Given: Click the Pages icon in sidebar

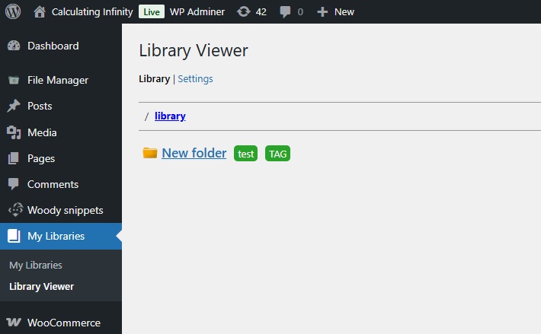Looking at the screenshot, I should click(14, 158).
